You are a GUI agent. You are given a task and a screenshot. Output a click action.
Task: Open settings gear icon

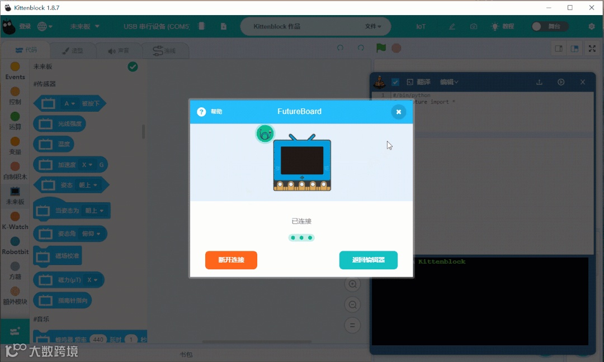click(x=592, y=27)
